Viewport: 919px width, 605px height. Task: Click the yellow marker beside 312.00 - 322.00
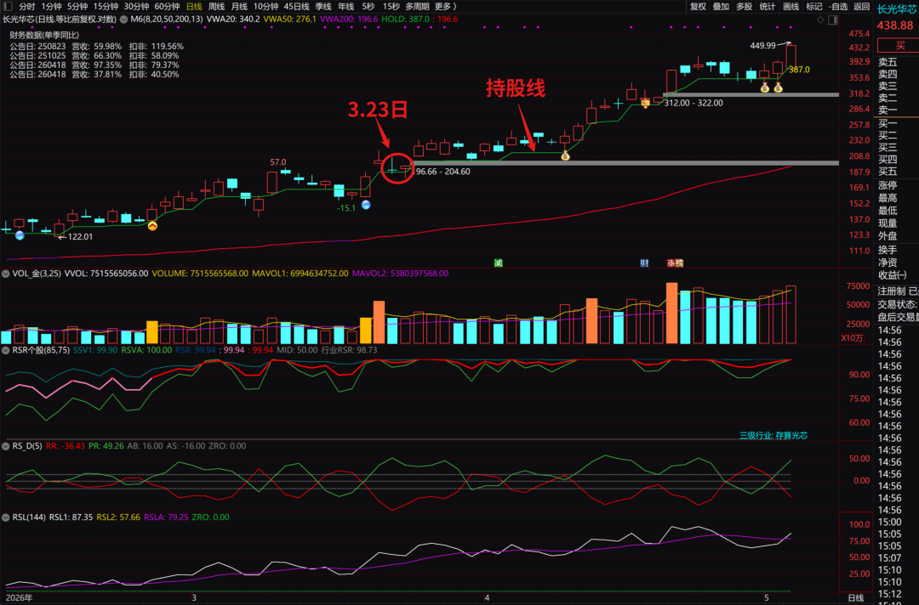coord(645,104)
